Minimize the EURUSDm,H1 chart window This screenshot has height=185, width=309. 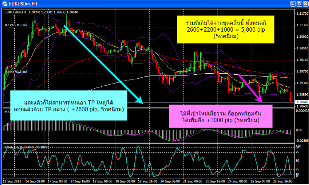click(x=293, y=4)
